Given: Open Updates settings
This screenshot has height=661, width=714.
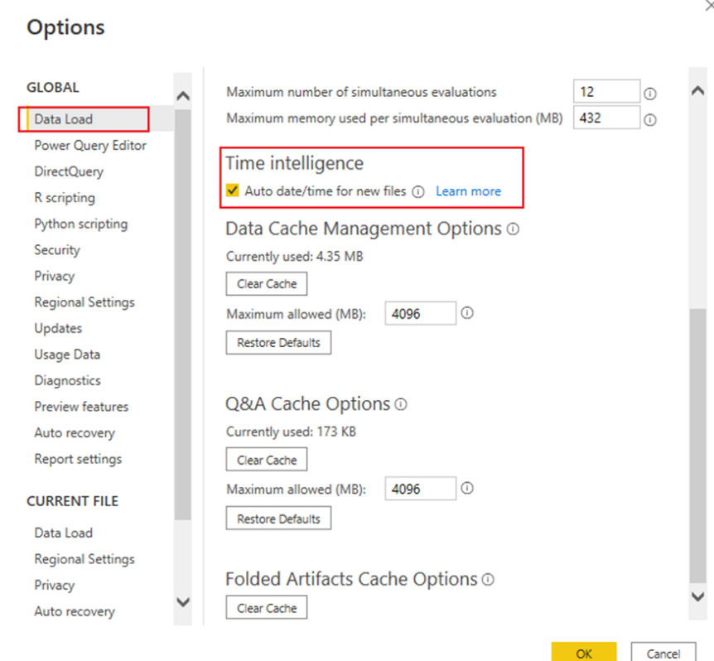Looking at the screenshot, I should (x=58, y=328).
